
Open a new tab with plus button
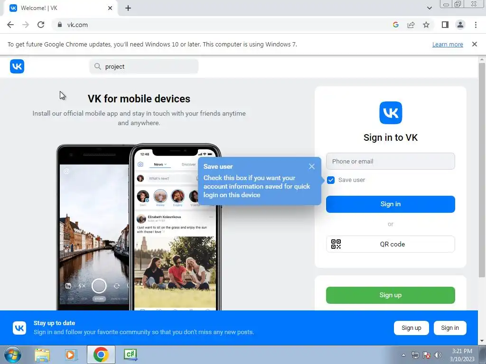[x=128, y=8]
